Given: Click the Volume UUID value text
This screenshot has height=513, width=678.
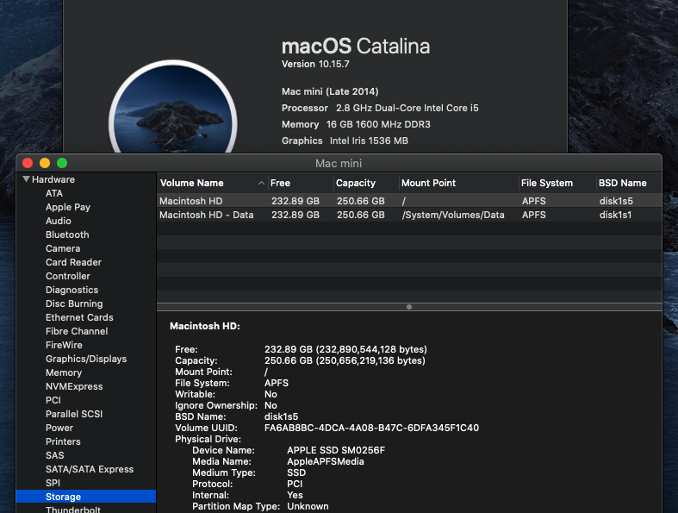Looking at the screenshot, I should point(371,428).
